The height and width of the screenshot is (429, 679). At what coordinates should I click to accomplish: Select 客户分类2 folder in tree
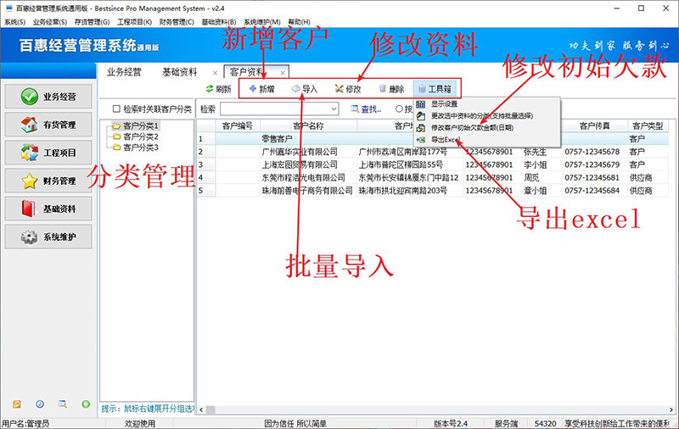[141, 136]
